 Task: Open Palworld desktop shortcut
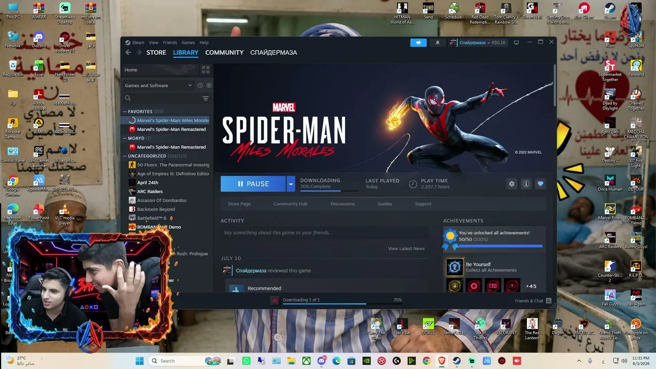[636, 68]
